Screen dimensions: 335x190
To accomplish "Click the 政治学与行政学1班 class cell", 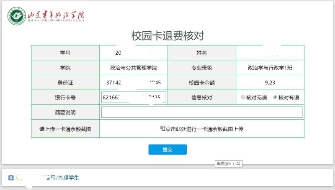I will pos(270,68).
